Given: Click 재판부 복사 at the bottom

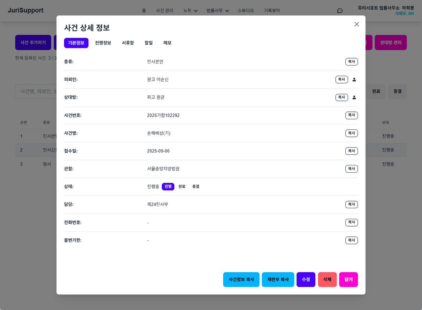Looking at the screenshot, I should click(x=278, y=280).
